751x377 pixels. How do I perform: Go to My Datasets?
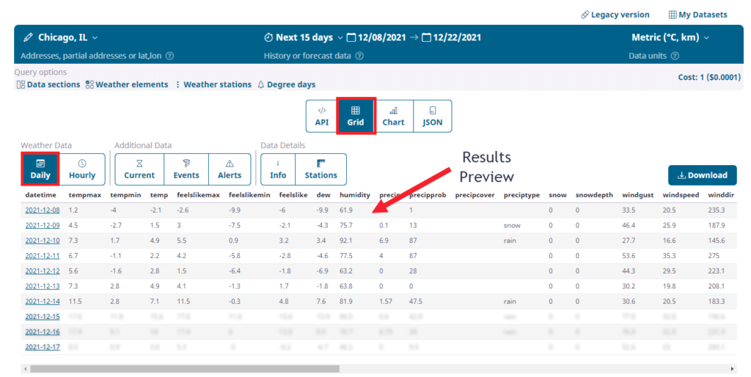coord(697,15)
